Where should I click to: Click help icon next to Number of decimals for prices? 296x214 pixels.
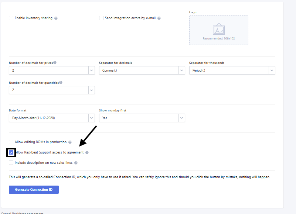55,63
